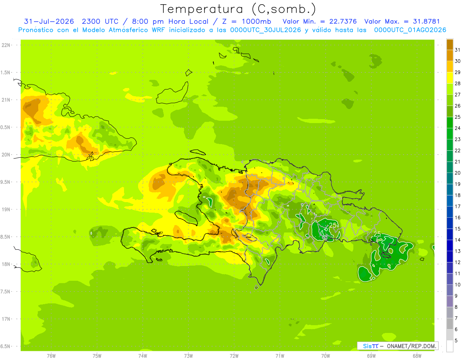Click the 'Valor Min. = 22.7376' value
The width and height of the screenshot is (468, 361).
coord(319,21)
